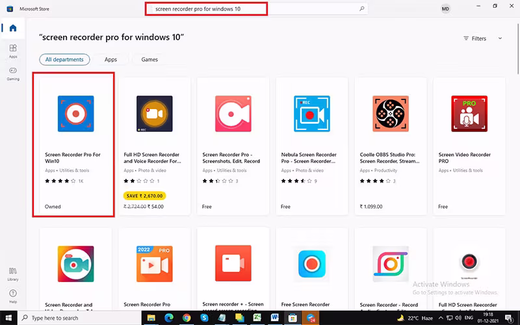Open the notification center icon

(510, 318)
